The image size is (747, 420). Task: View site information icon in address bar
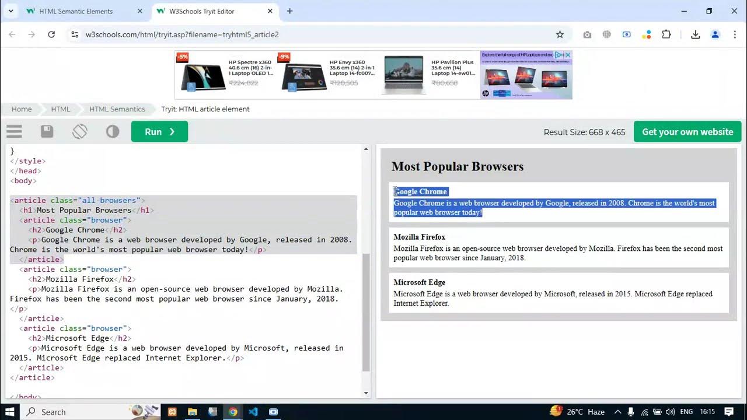[75, 34]
